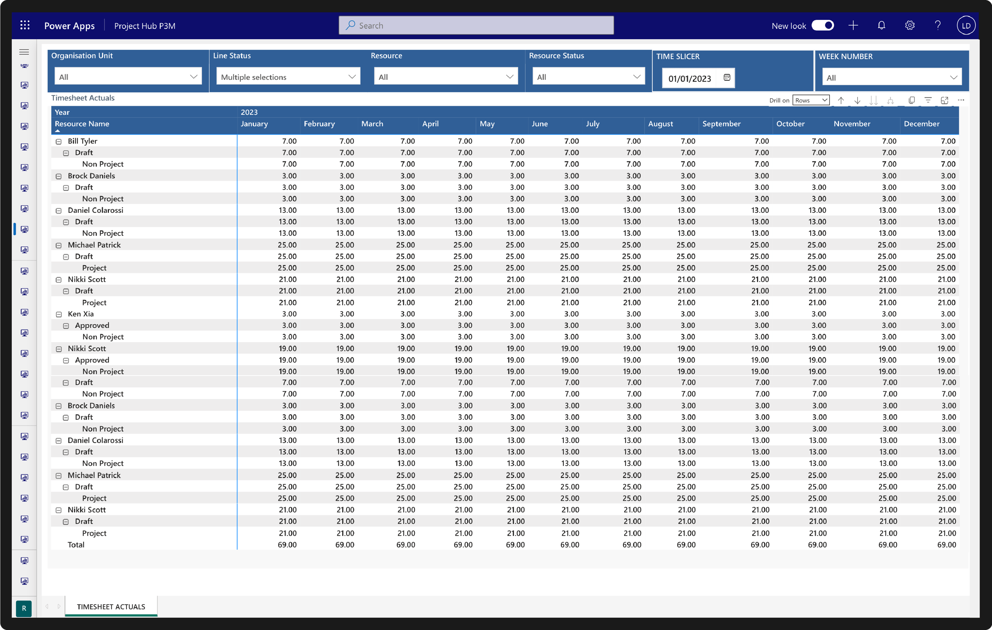
Task: Toggle off the New look switch
Action: click(823, 25)
